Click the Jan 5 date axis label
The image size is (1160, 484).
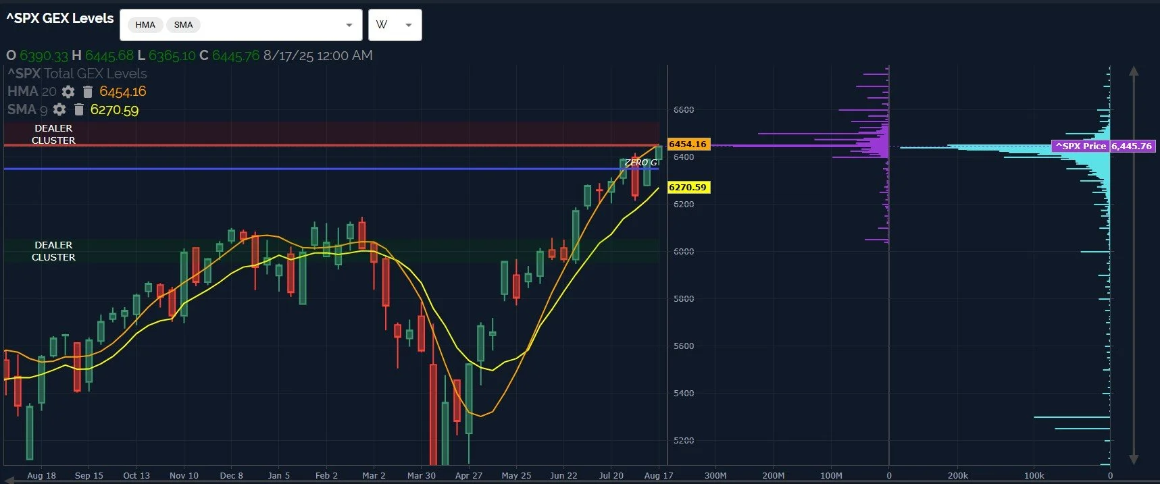point(279,475)
